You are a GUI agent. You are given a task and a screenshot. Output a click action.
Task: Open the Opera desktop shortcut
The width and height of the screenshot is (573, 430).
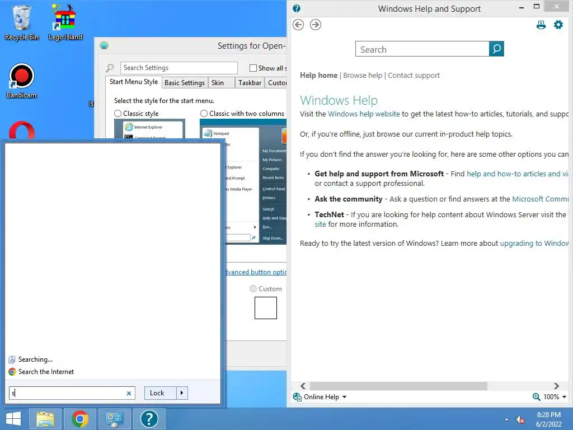22,130
